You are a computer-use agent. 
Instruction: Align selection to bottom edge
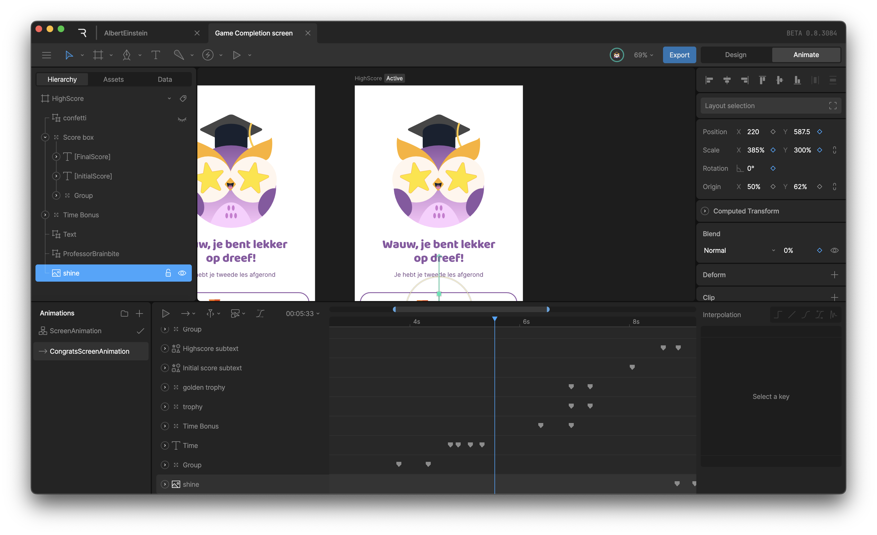coord(797,80)
